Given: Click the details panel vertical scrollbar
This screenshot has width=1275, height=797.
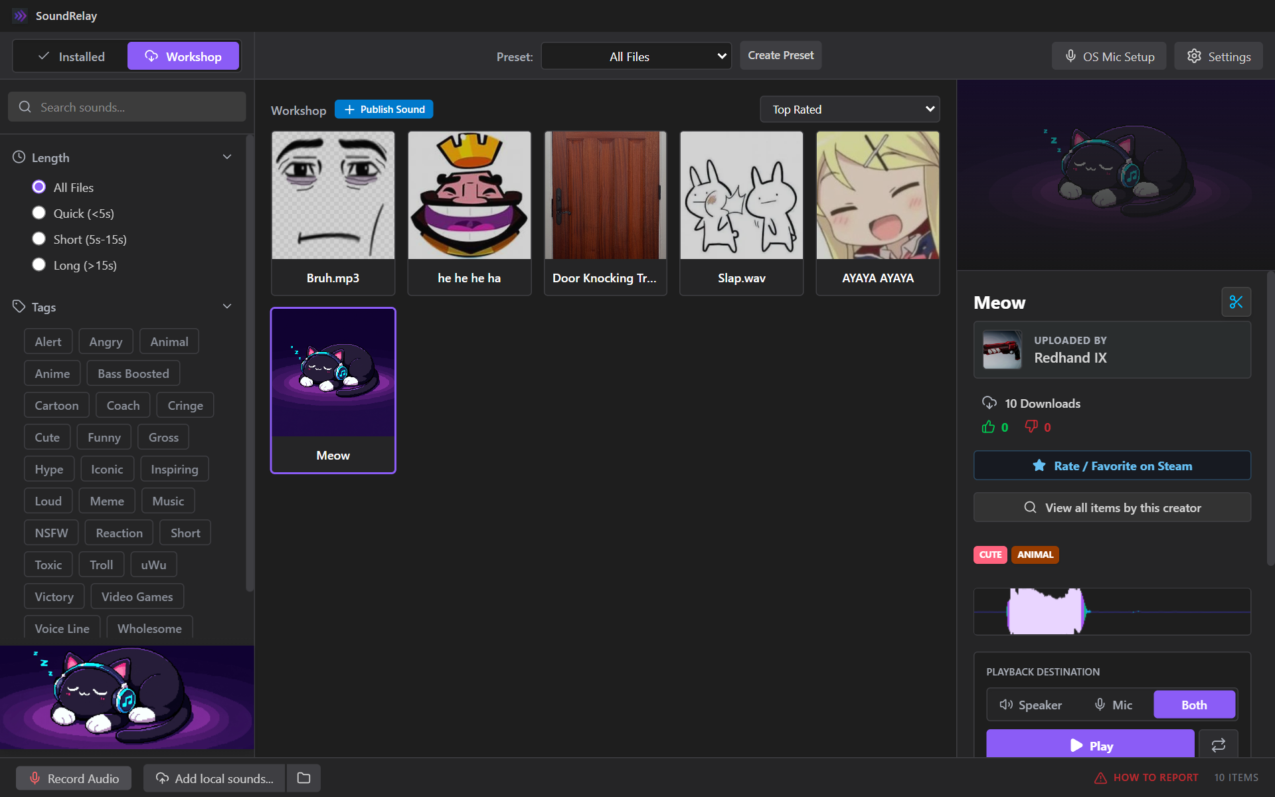Looking at the screenshot, I should click(x=1270, y=418).
